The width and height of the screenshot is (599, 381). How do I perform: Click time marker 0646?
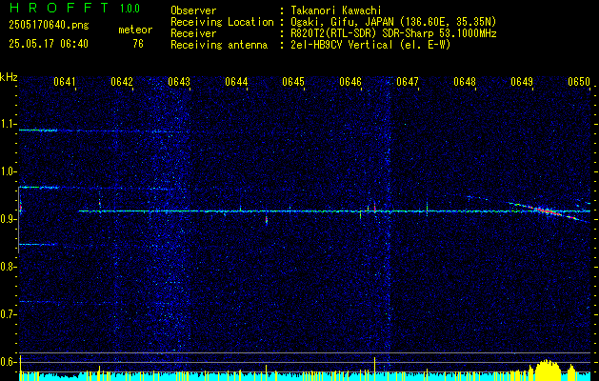350,82
